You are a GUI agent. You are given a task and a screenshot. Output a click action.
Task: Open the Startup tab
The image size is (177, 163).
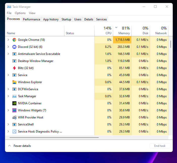66,19
